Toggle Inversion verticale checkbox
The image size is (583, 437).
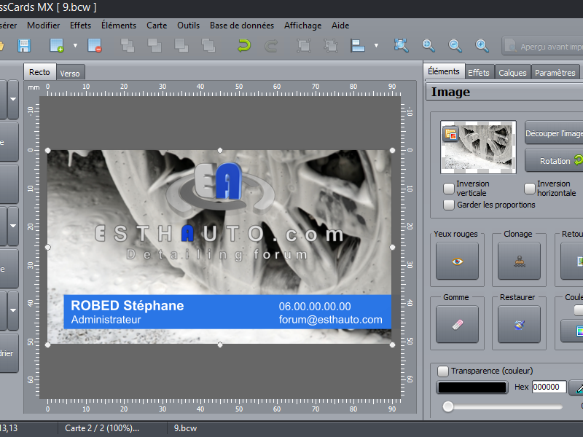[449, 189]
